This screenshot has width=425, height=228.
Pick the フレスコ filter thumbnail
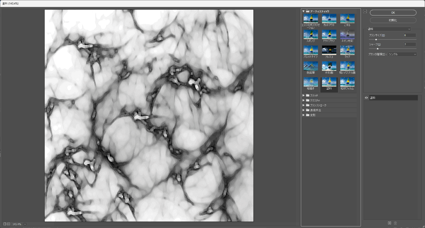[329, 50]
